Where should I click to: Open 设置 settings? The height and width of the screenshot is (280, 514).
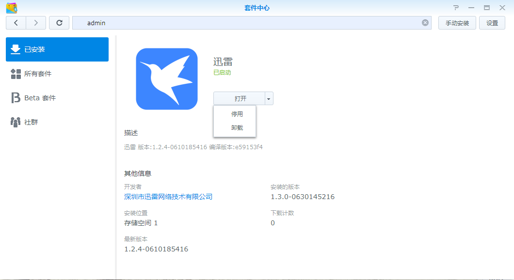[492, 23]
